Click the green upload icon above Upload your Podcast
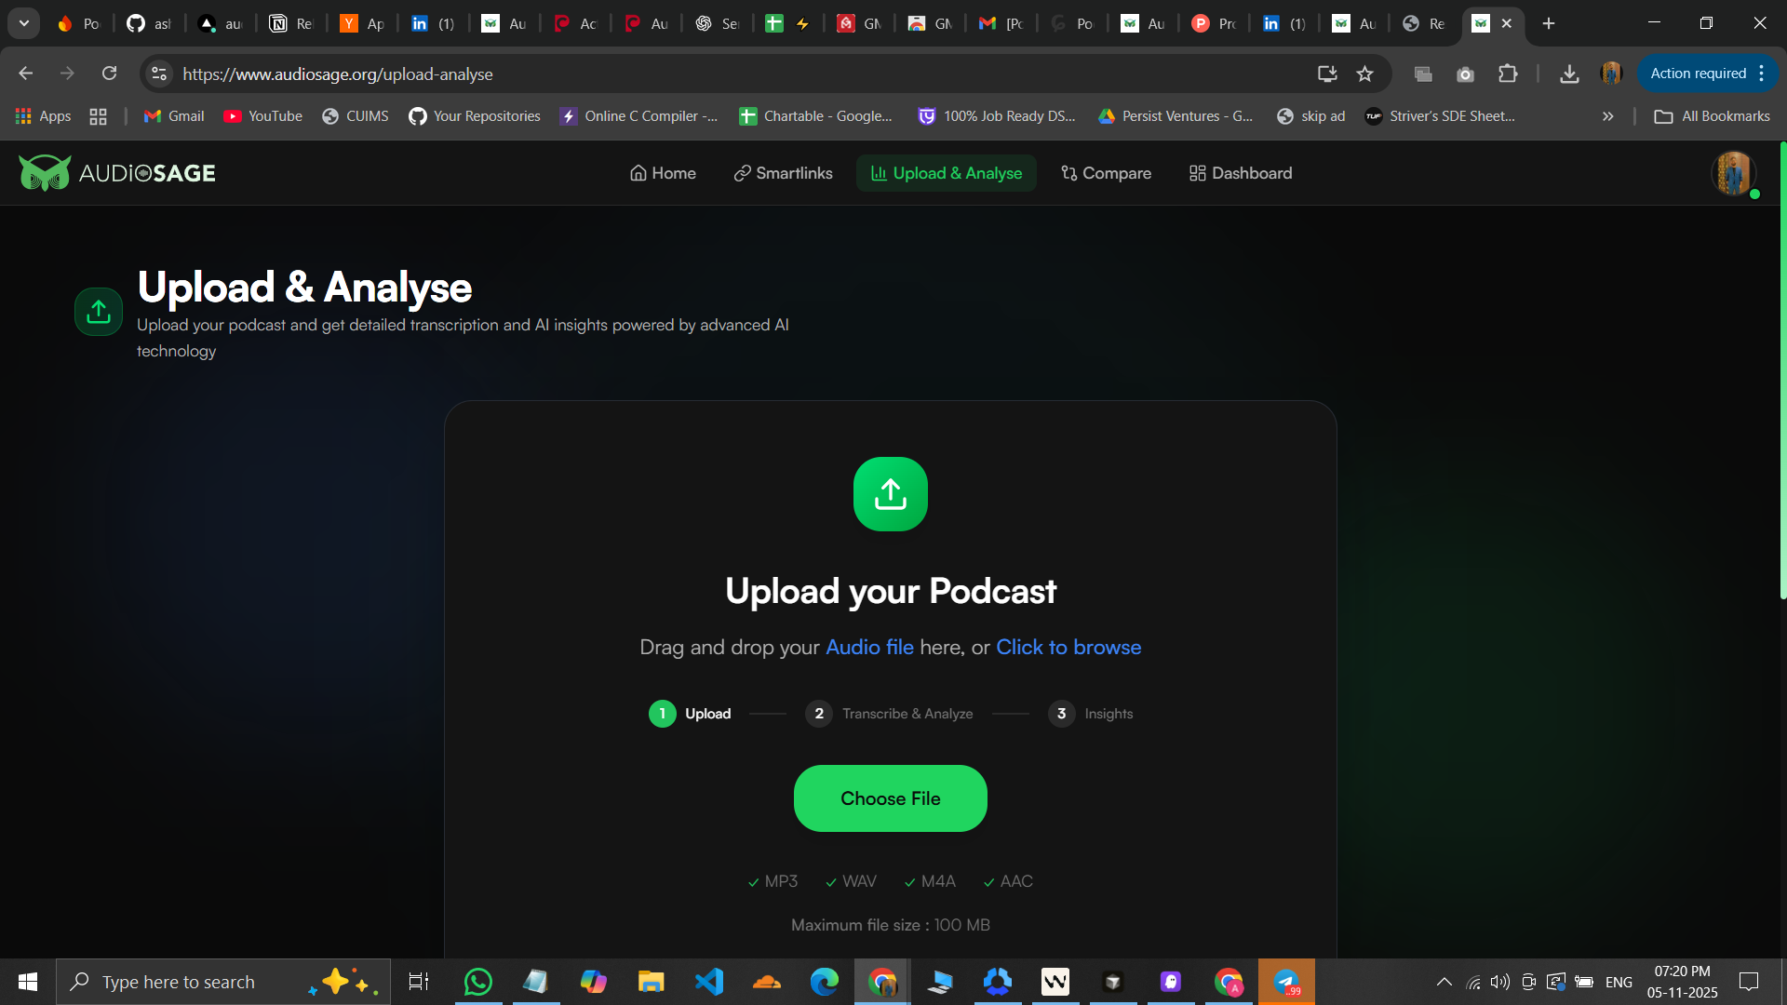Screen dimensions: 1787x1005 (x=890, y=494)
